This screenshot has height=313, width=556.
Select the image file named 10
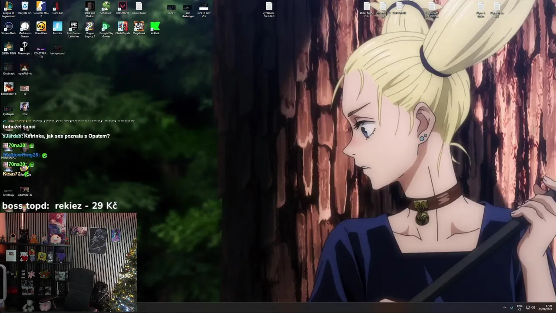point(25,90)
